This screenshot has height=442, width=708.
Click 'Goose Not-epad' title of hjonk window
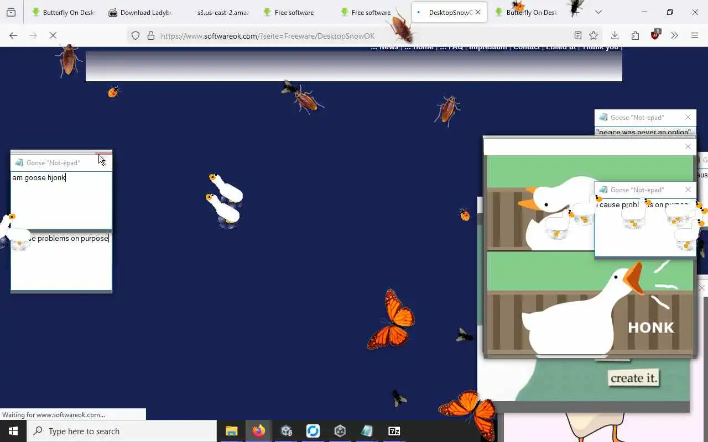point(53,162)
